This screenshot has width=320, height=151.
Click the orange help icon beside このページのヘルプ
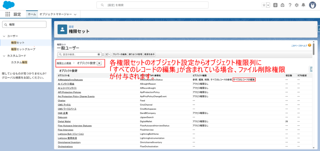(x=310, y=45)
